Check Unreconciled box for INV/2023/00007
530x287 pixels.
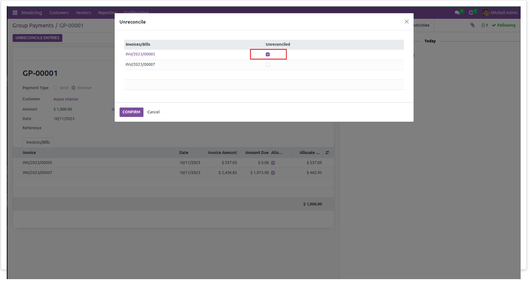[x=268, y=64]
